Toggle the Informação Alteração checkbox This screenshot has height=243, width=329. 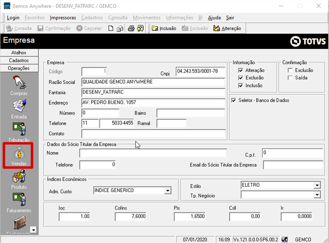pos(241,70)
